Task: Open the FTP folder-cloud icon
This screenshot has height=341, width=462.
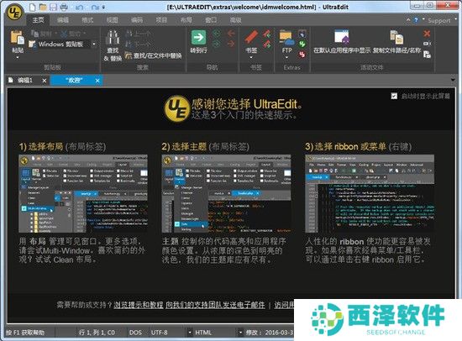Action: pyautogui.click(x=286, y=38)
